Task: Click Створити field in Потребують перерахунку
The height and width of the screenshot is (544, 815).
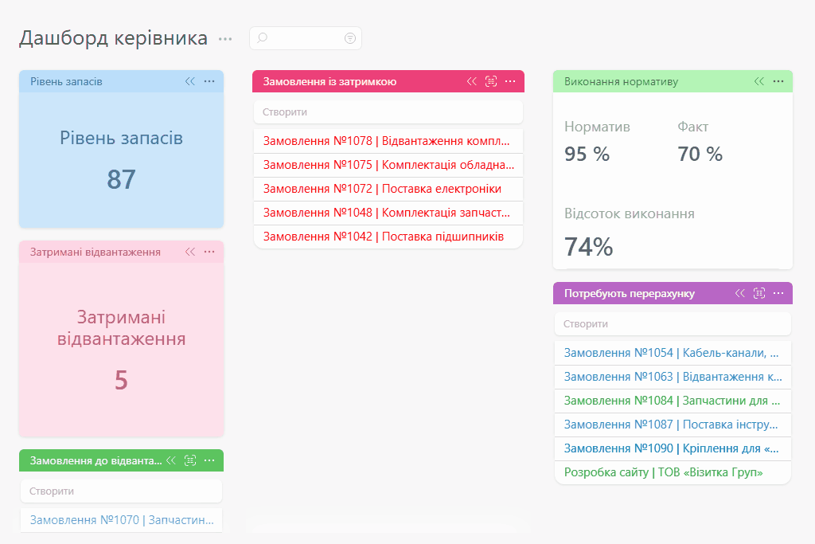Action: tap(673, 323)
